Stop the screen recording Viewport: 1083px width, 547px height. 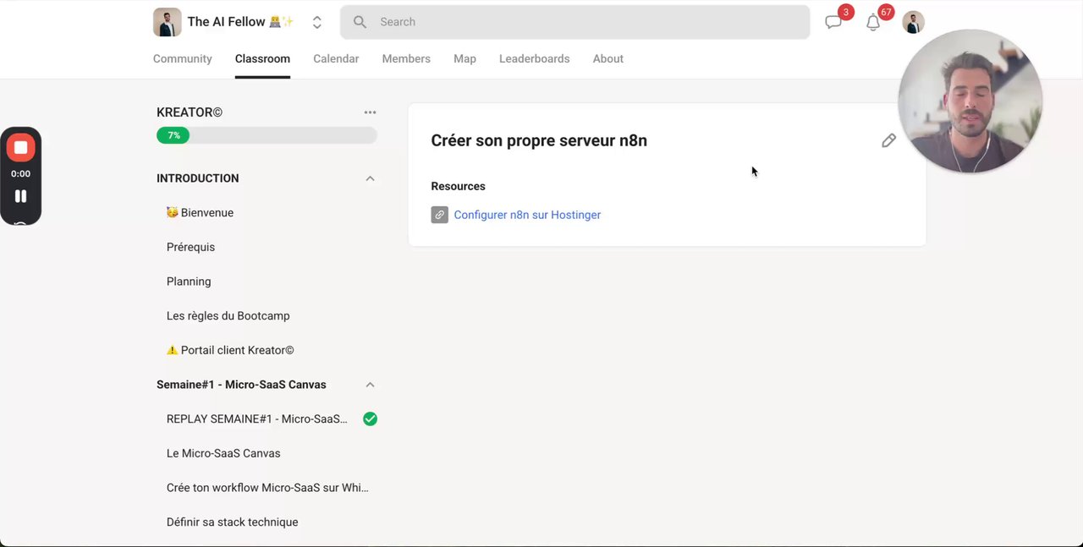pyautogui.click(x=20, y=148)
